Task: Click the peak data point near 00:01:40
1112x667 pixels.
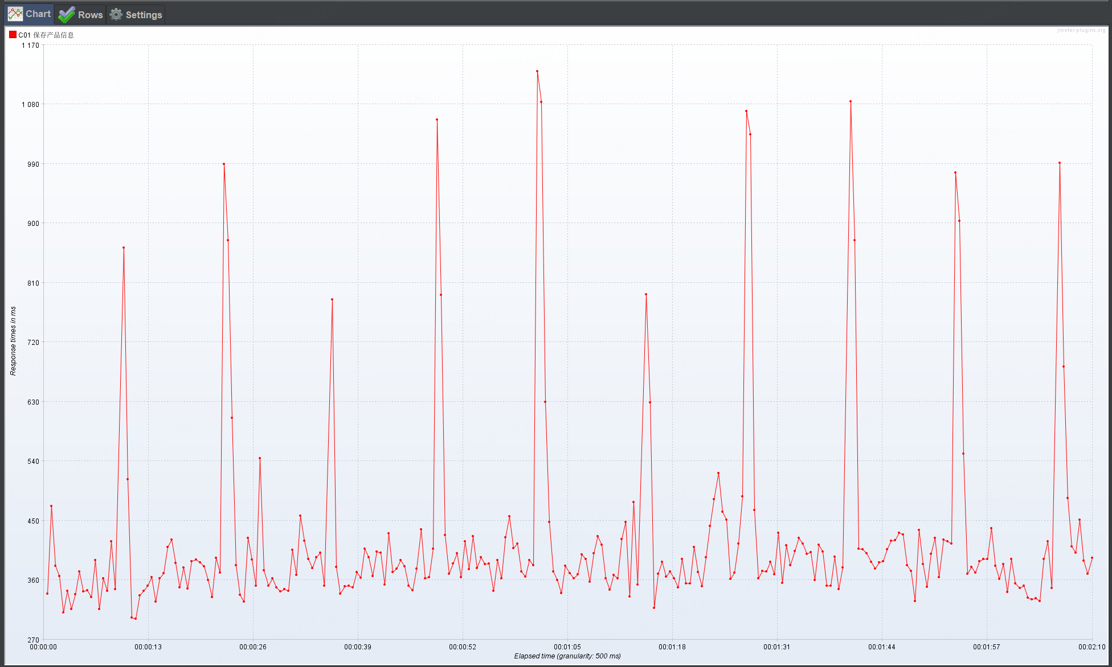Action: (851, 101)
